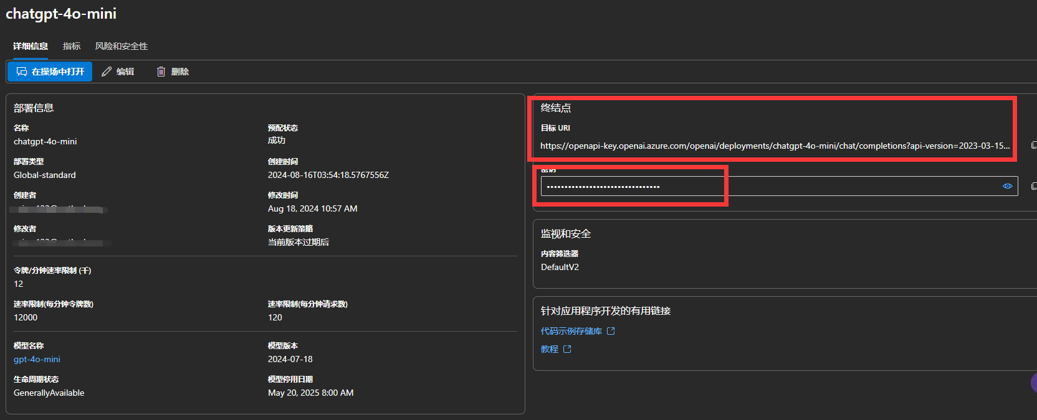Open deployment in playground button
Image resolution: width=1037 pixels, height=420 pixels.
(x=50, y=72)
